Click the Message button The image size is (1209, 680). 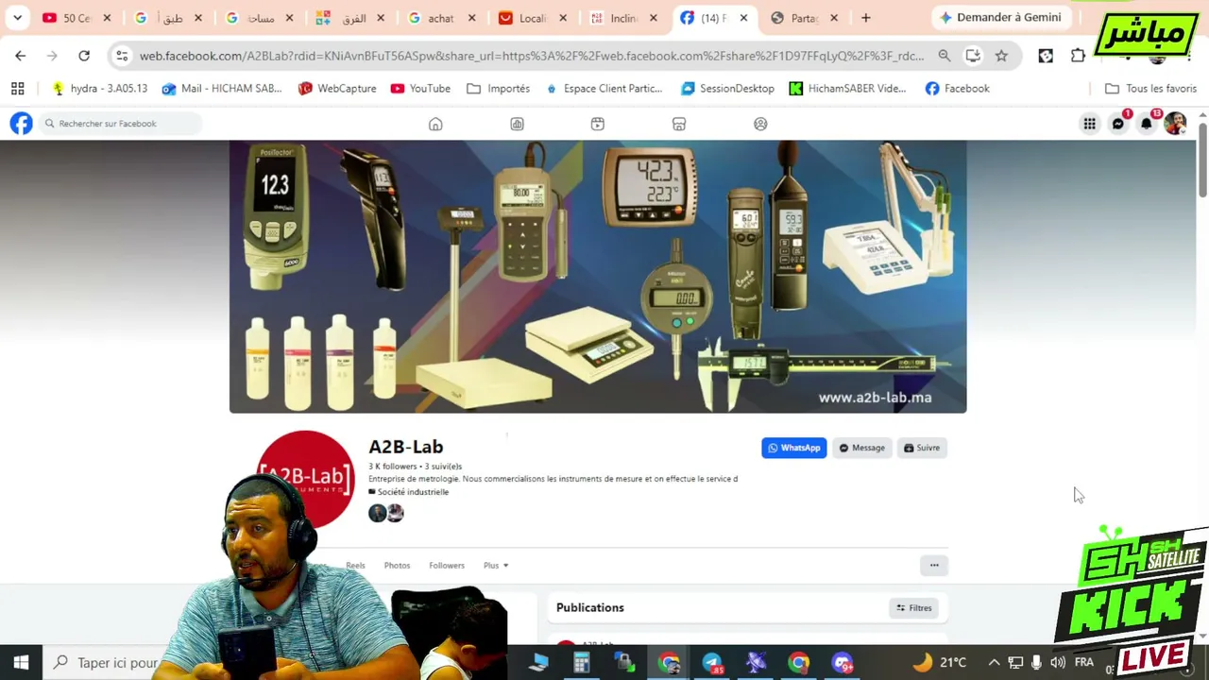click(x=861, y=448)
